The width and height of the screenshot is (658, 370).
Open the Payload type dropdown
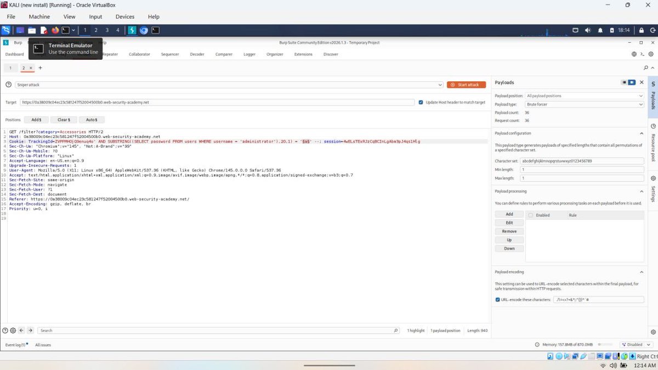tap(585, 104)
